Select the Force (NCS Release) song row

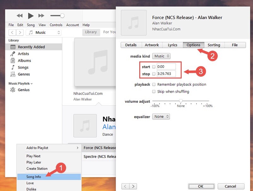(99, 148)
